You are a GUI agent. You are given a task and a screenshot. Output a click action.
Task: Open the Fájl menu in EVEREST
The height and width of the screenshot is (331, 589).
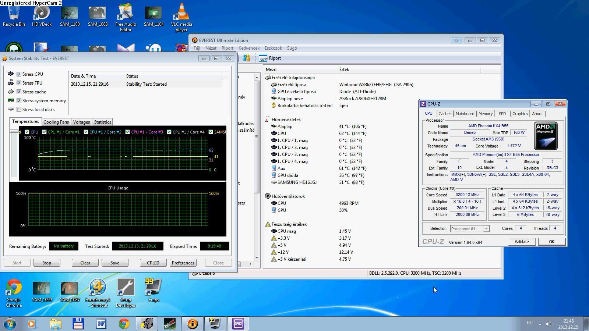click(197, 48)
